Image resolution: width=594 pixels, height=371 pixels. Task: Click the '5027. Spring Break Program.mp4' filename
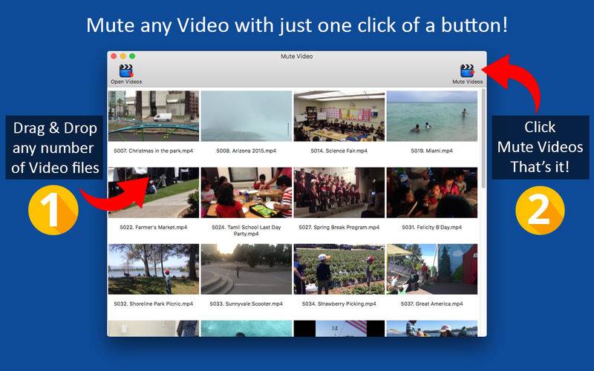[x=339, y=227]
